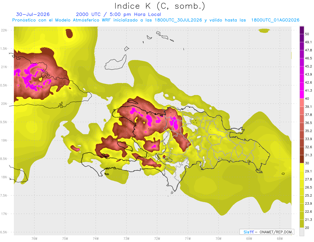Screen dimensions: 314x242
Task: Click the '49.1' colorbar value
Action: point(309,42)
